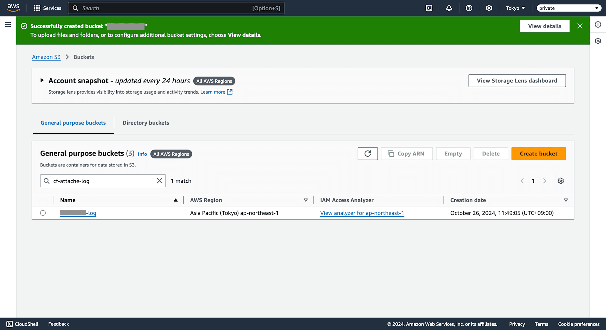
Task: Open View analyzer for ap-northeast-1
Action: point(362,213)
